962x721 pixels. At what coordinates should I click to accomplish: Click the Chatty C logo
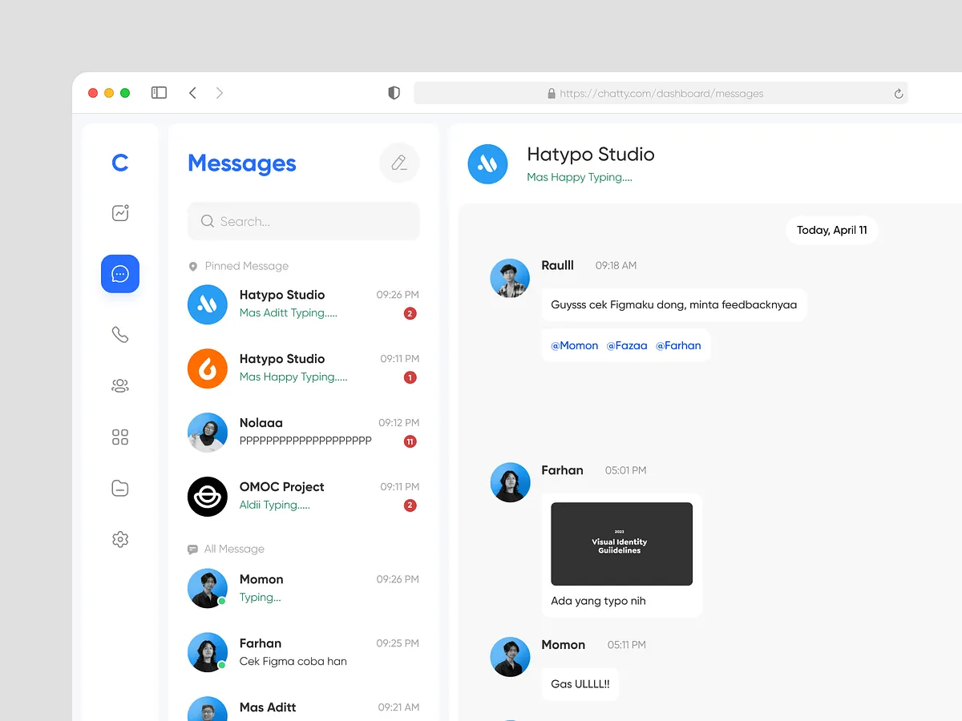coord(119,163)
